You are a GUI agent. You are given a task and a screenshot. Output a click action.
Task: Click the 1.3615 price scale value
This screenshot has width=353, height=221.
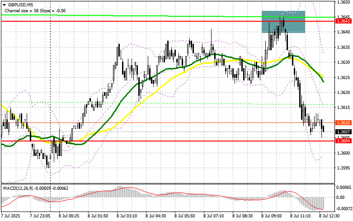344,108
